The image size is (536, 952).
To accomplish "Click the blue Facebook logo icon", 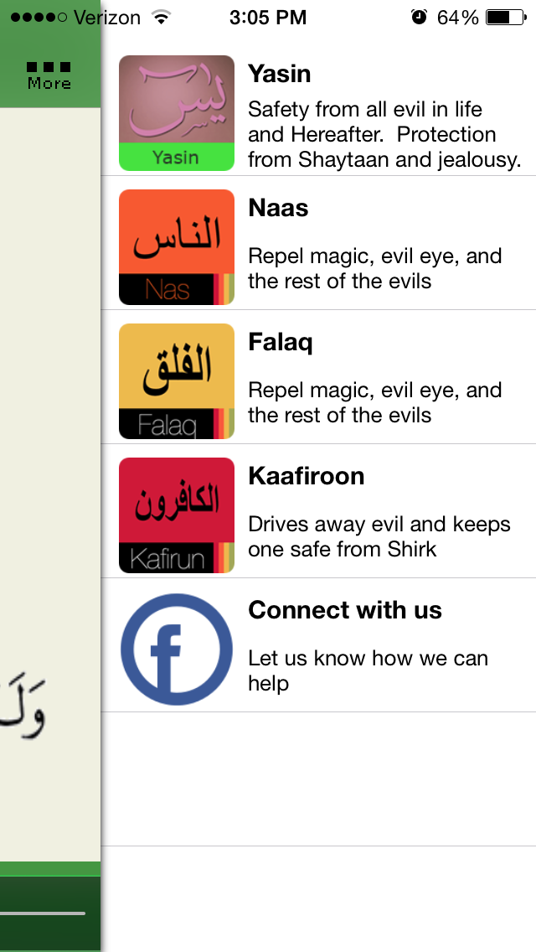I will pos(177,649).
